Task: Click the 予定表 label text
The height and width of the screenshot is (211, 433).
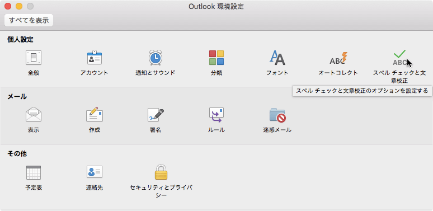Action: click(x=34, y=188)
